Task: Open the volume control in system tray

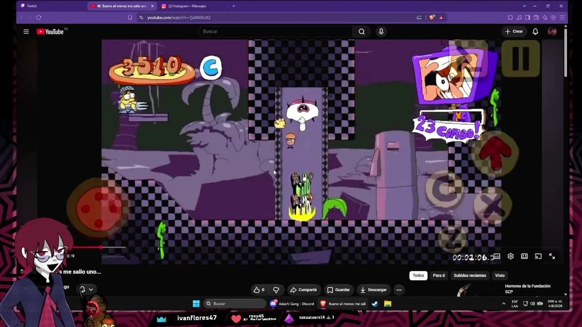Action: (x=532, y=303)
